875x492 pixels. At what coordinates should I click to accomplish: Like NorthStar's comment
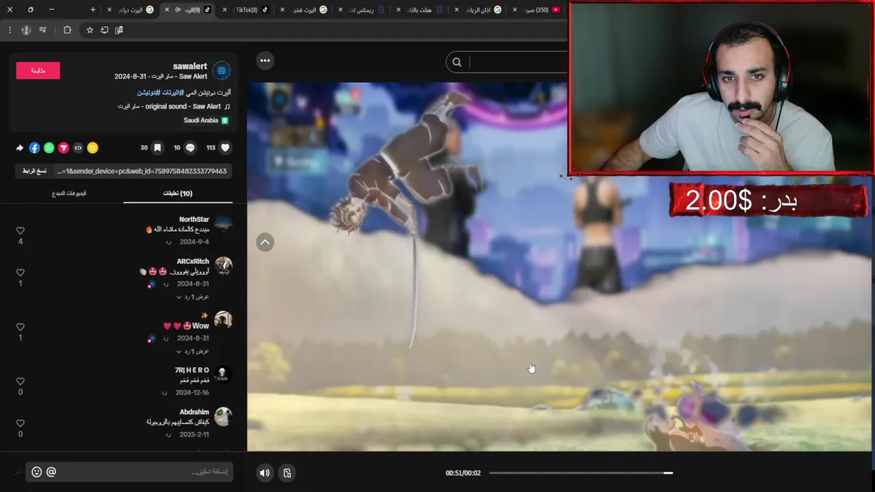[21, 231]
